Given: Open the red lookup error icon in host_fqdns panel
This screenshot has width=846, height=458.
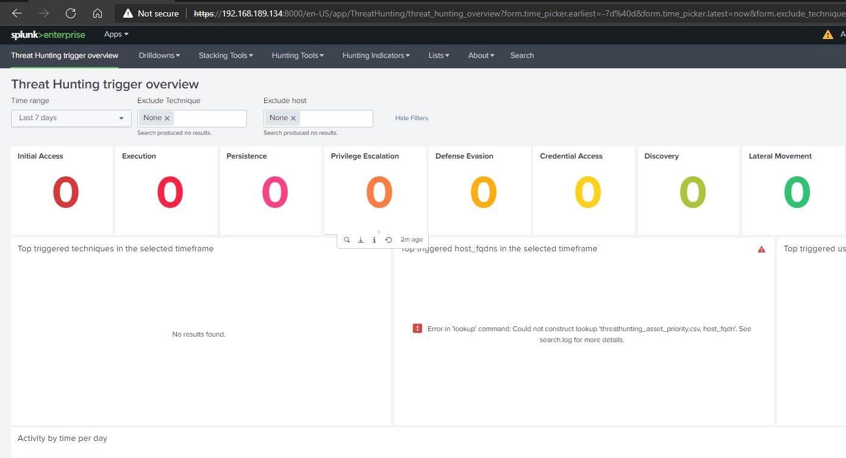Looking at the screenshot, I should coord(417,328).
